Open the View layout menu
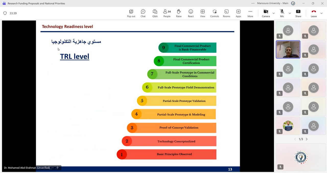Image resolution: width=327 pixels, height=173 pixels. (x=203, y=13)
